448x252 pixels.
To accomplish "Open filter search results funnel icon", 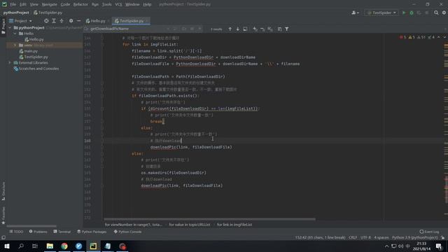I will pyautogui.click(x=287, y=29).
